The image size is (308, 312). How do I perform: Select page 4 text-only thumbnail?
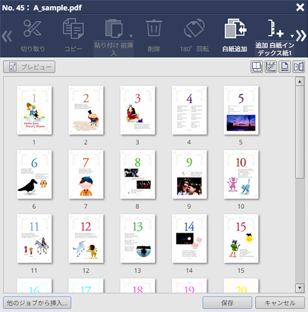189,110
